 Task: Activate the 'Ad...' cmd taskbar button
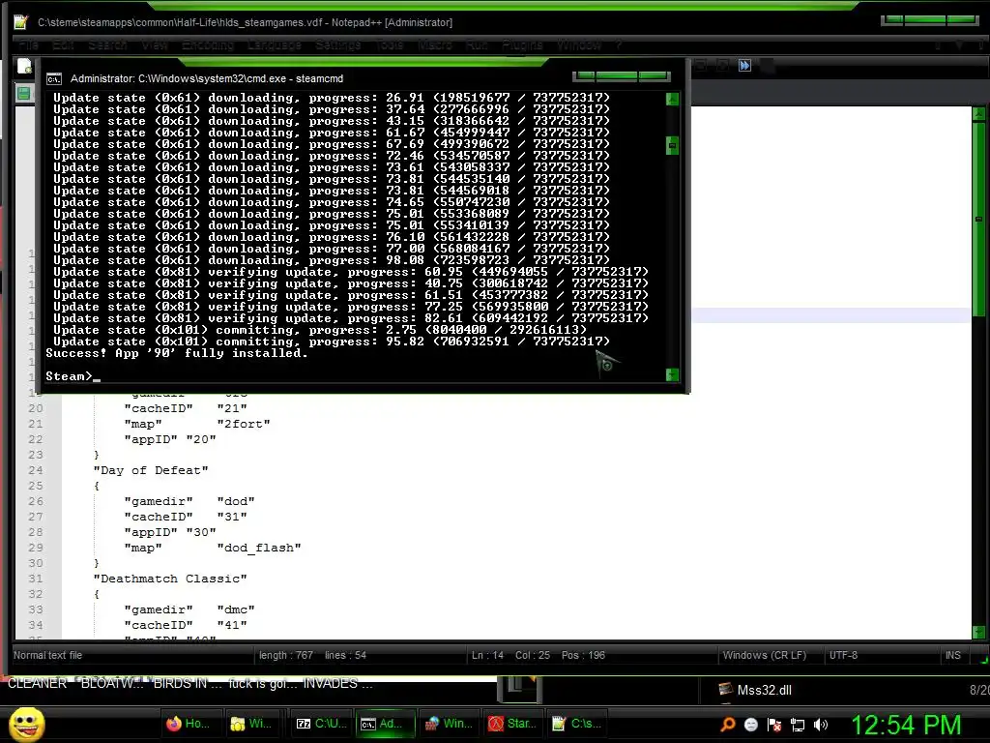click(x=383, y=724)
